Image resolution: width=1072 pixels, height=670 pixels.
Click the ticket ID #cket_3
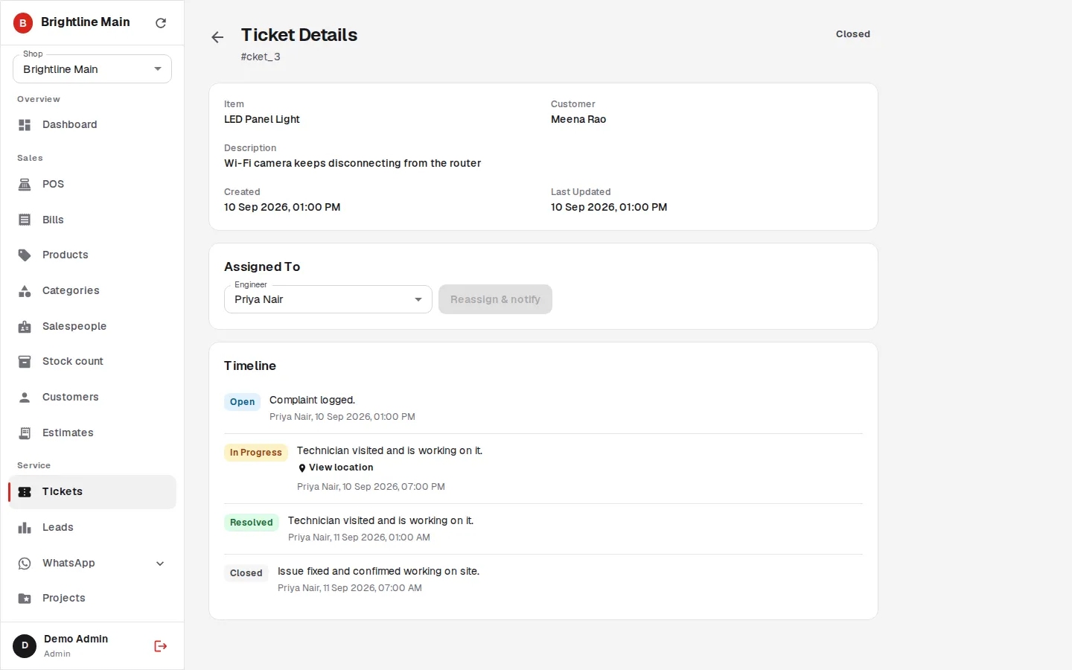[261, 57]
